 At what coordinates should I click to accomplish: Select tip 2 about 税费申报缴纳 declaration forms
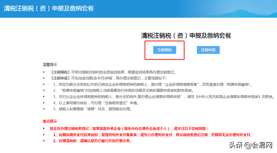[124, 91]
